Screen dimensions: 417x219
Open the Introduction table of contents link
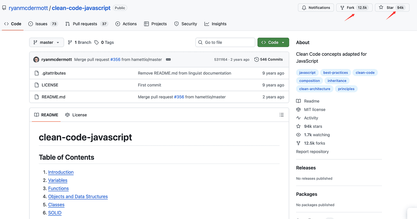pos(61,172)
